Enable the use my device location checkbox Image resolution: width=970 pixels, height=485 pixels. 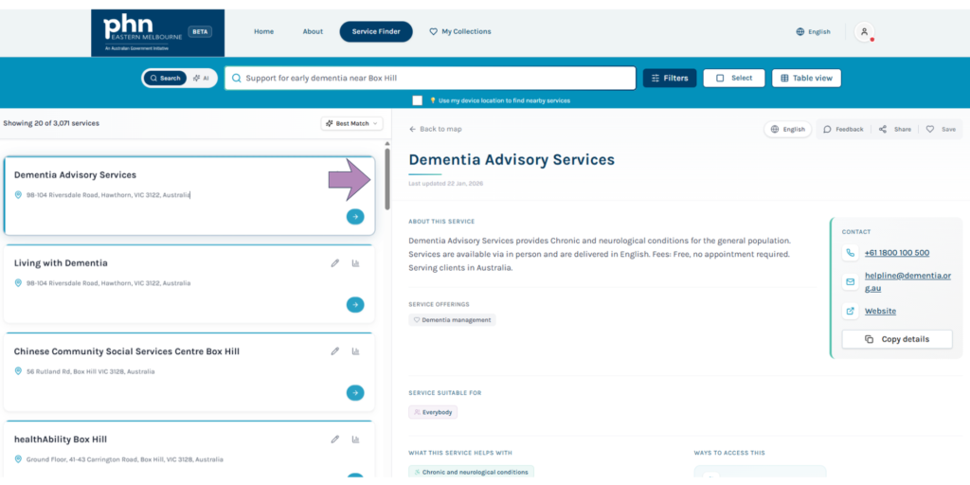coord(418,100)
